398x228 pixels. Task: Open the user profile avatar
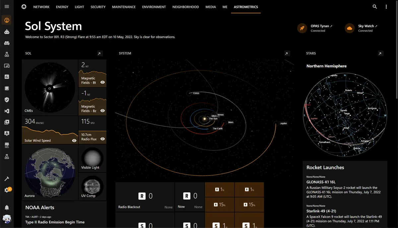[x=7, y=219]
